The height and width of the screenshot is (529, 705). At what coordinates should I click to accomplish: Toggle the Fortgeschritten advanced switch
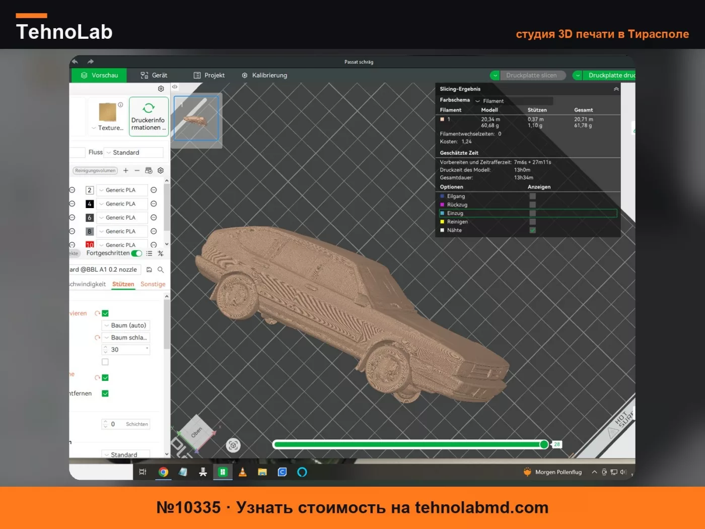coord(136,253)
